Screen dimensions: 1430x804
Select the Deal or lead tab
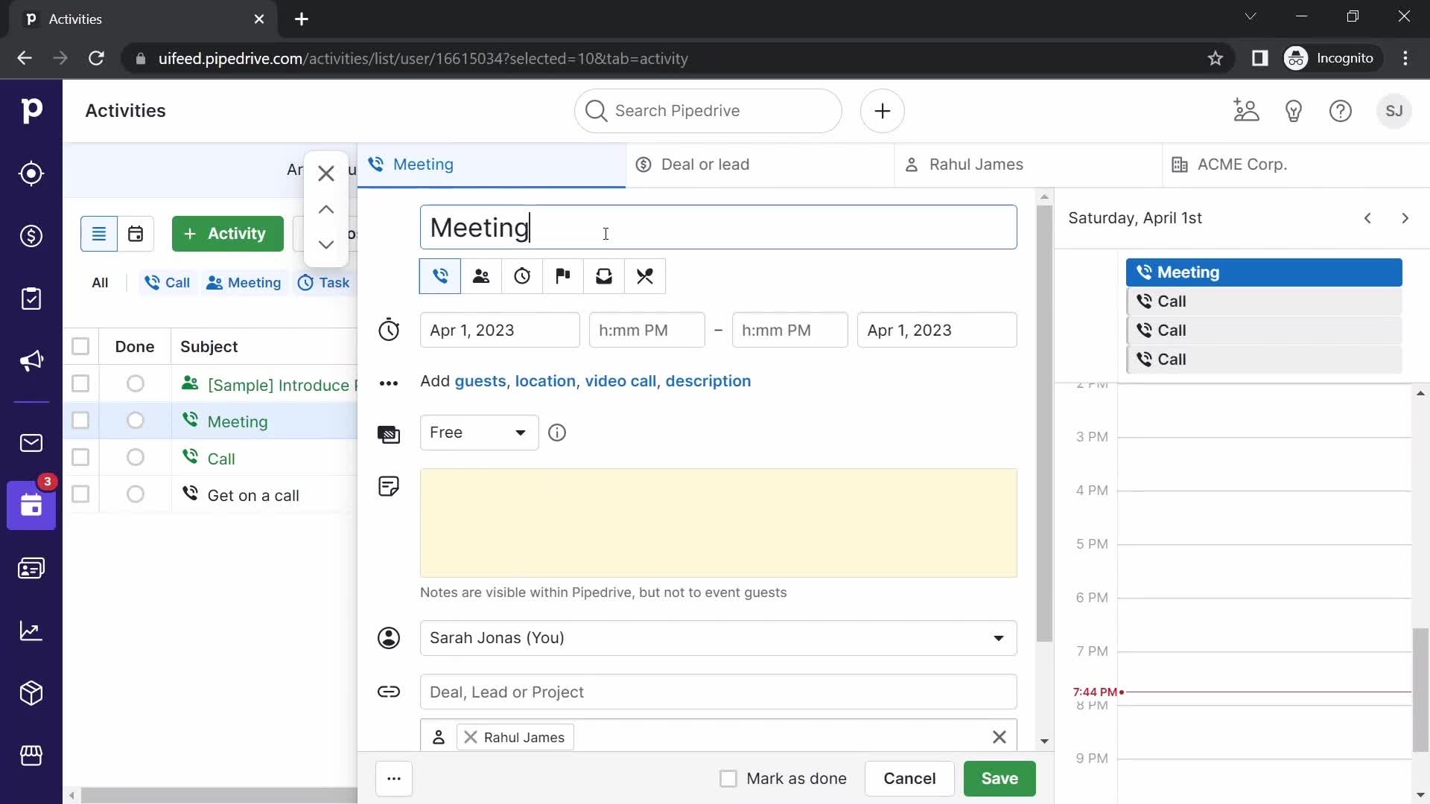click(x=760, y=165)
